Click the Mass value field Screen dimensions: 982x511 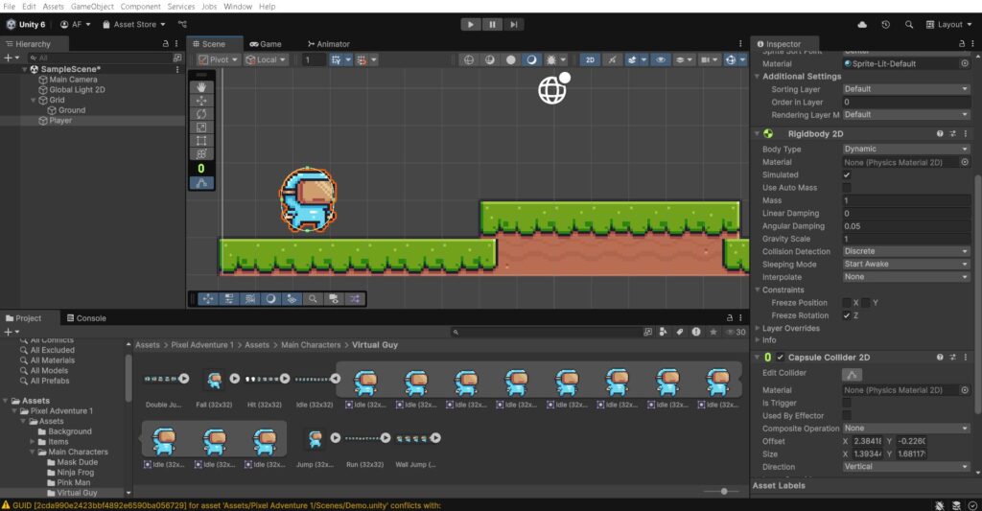pyautogui.click(x=906, y=200)
